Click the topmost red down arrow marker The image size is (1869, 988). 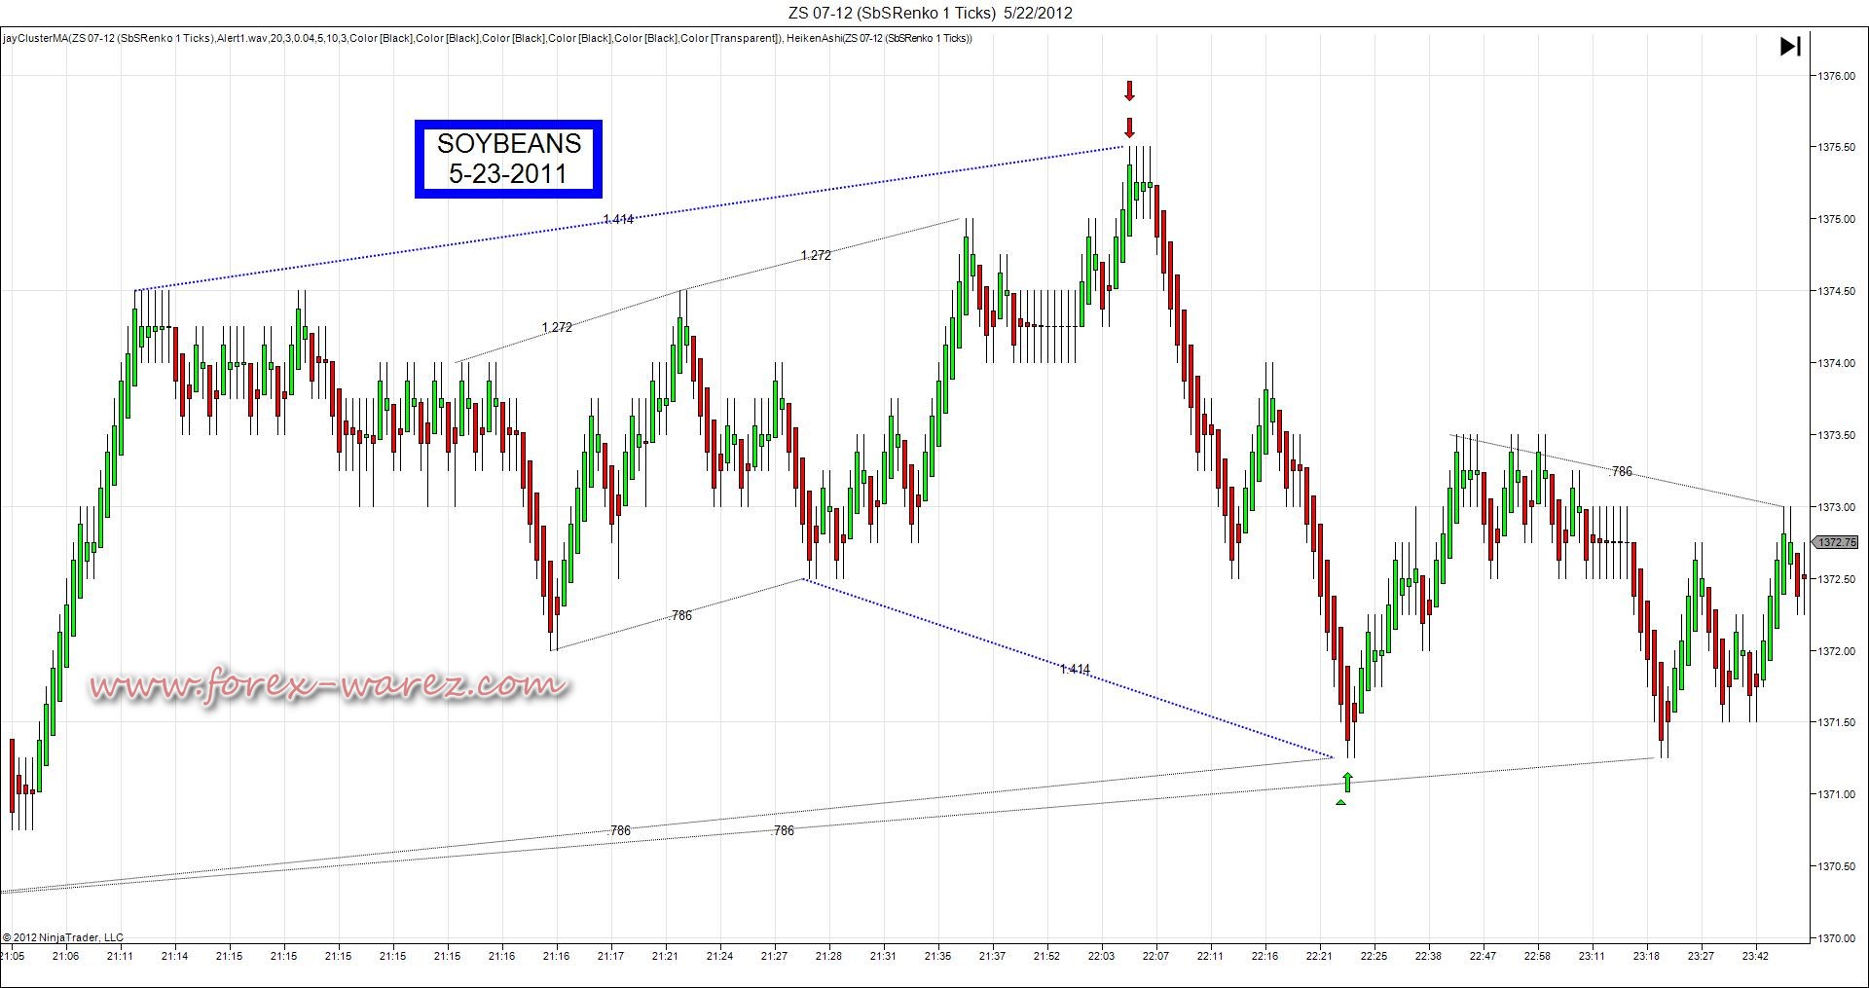(1129, 91)
